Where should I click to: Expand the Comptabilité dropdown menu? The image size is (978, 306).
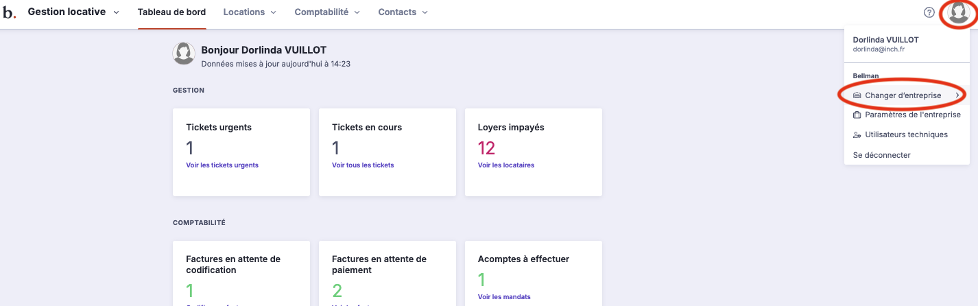click(x=326, y=12)
